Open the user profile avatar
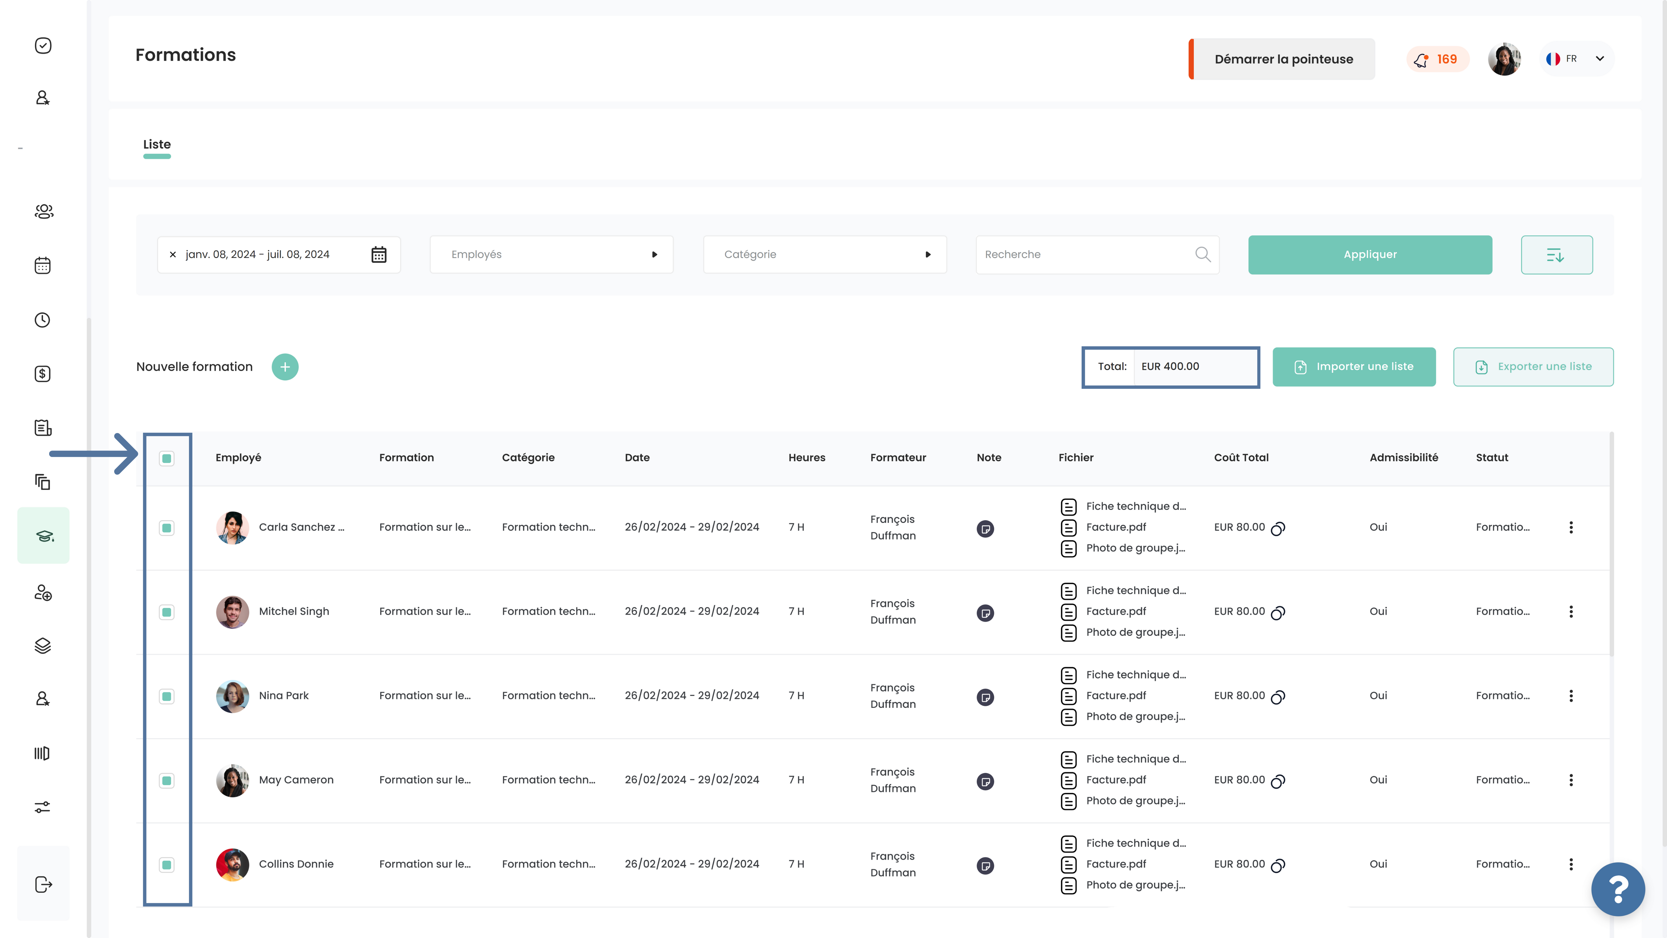 pyautogui.click(x=1504, y=59)
